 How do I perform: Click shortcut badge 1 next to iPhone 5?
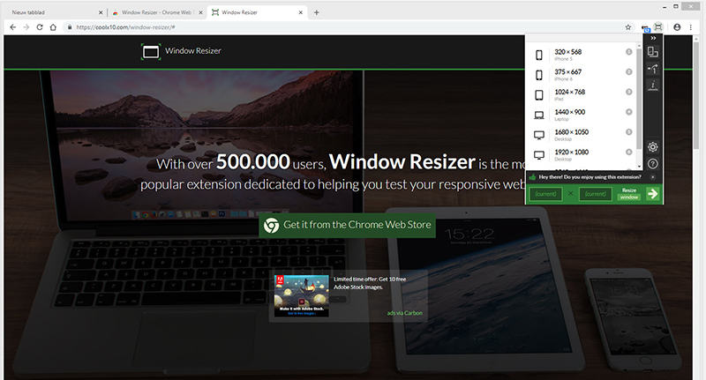click(x=629, y=52)
